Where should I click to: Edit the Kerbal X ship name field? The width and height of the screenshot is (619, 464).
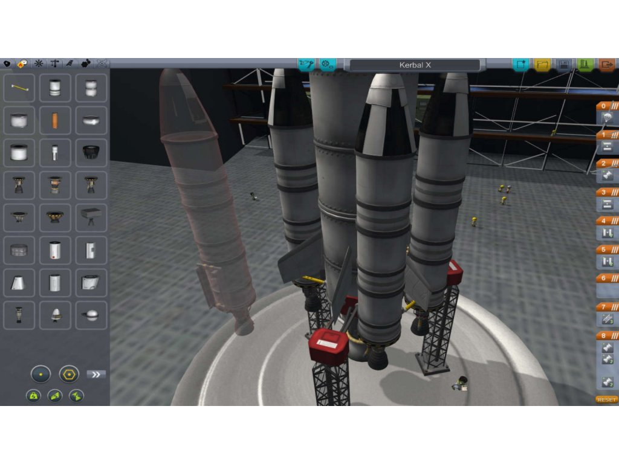(415, 65)
